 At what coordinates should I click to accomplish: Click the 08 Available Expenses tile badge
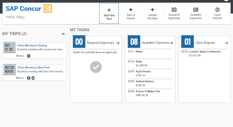[x=134, y=42]
